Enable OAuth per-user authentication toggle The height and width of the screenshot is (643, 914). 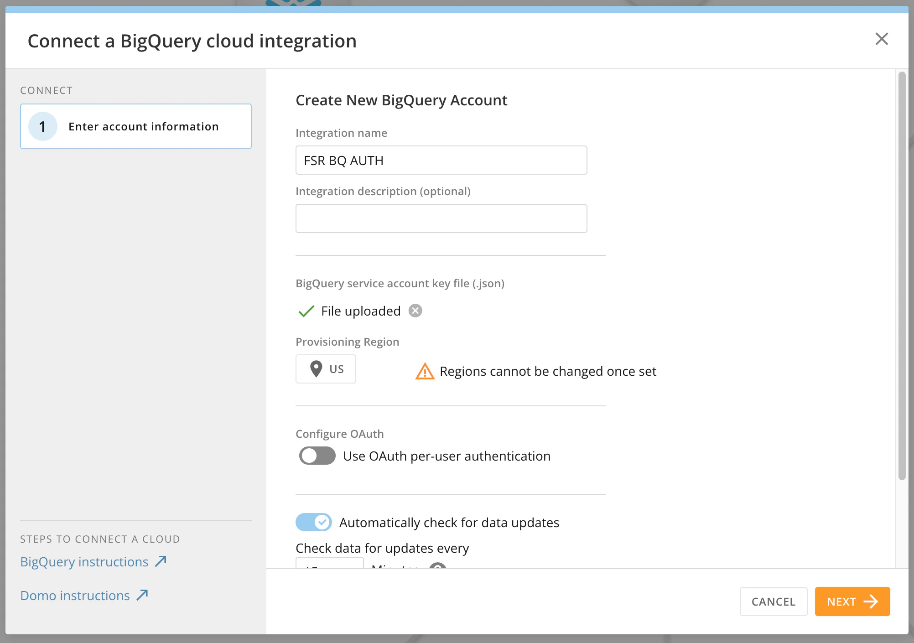317,456
